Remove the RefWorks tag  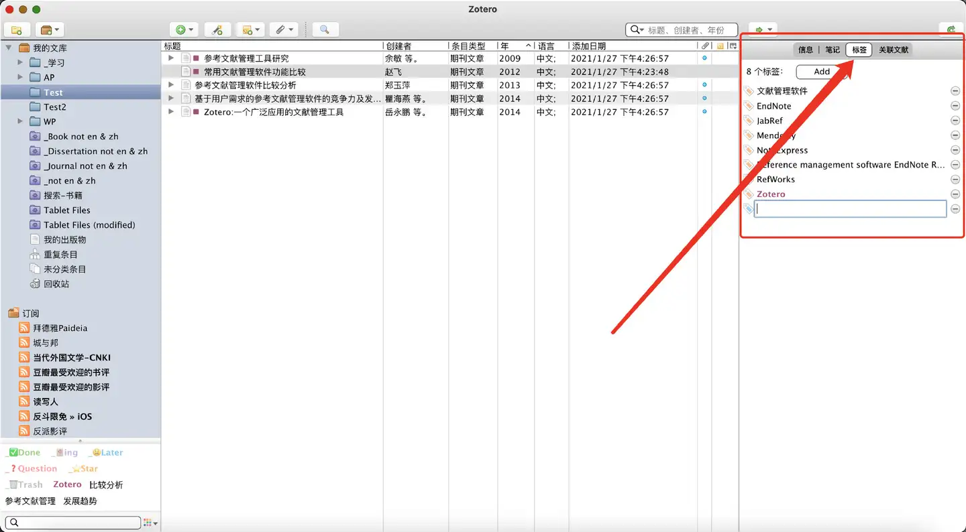(955, 180)
